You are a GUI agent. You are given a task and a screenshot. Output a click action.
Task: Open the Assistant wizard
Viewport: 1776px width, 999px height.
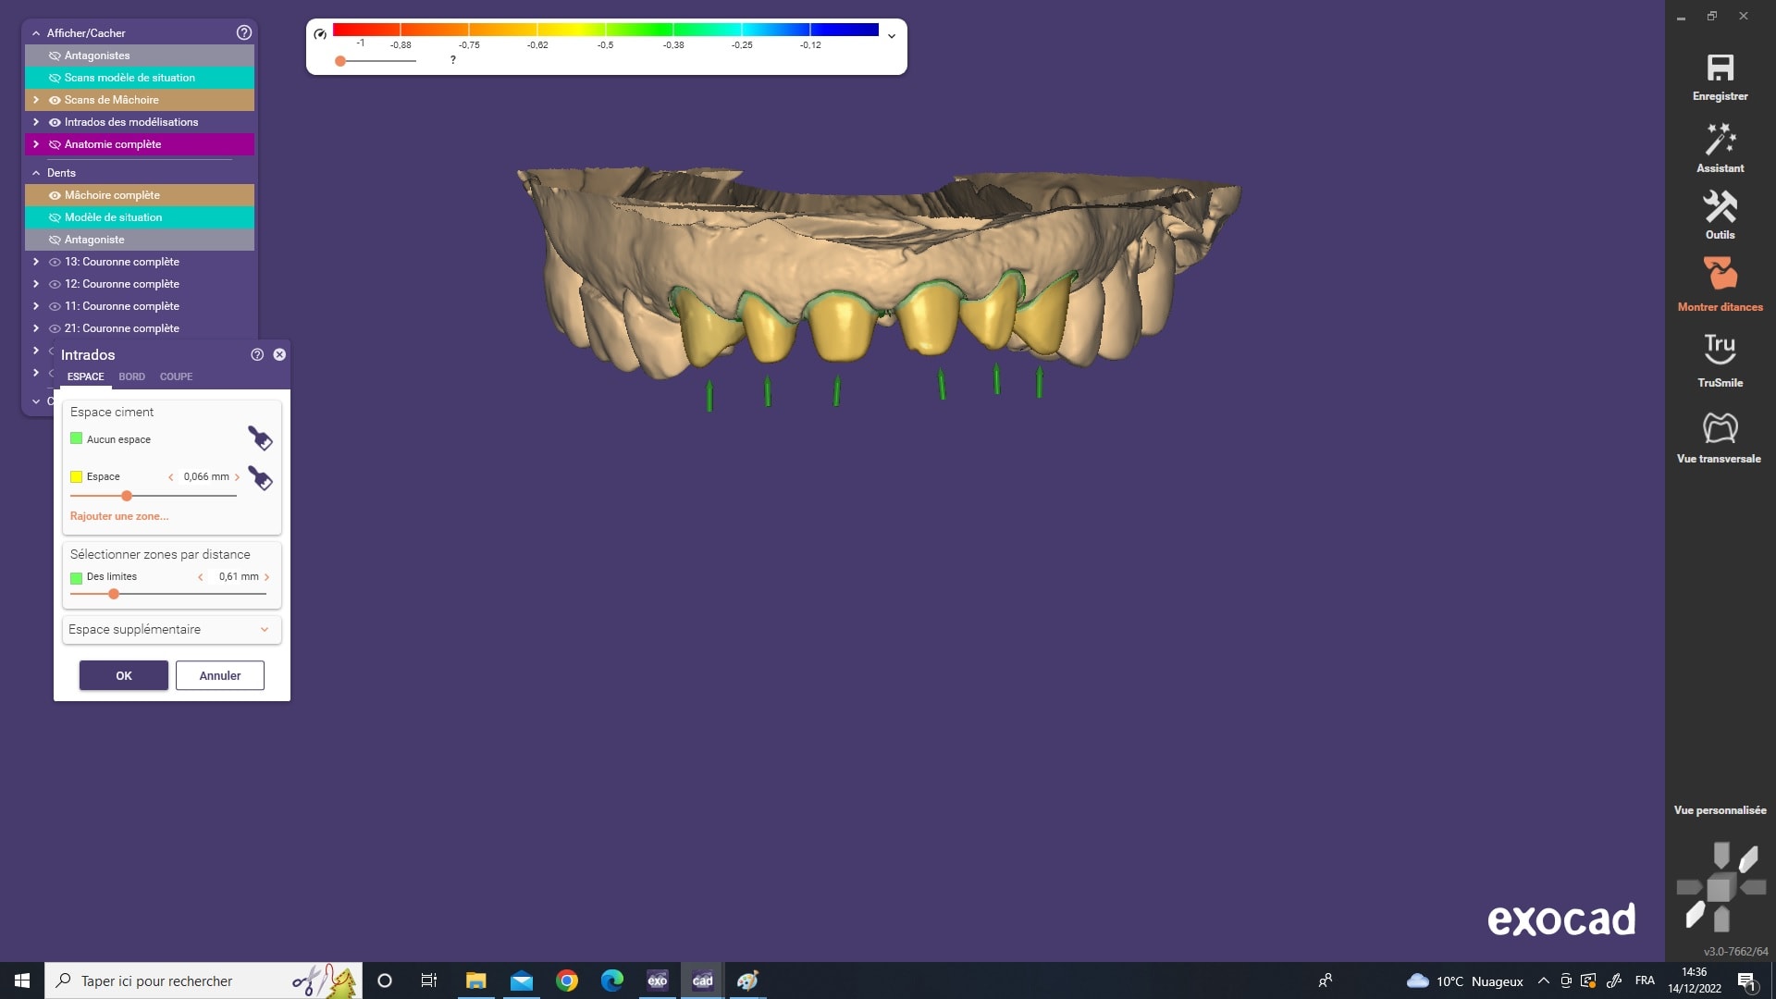tap(1720, 141)
